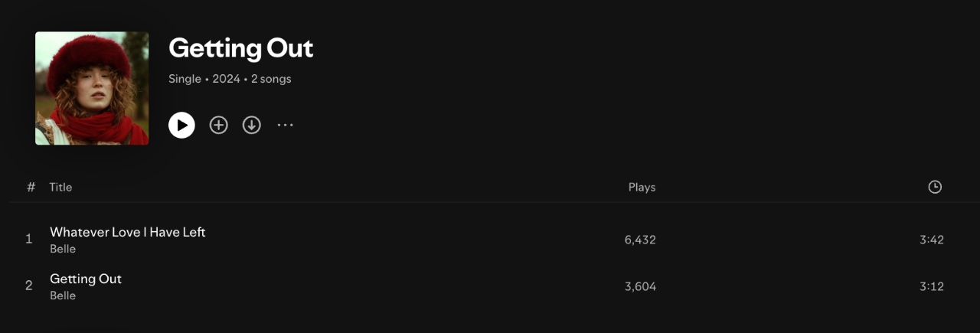Image resolution: width=980 pixels, height=333 pixels.
Task: Open the album cover artwork
Action: coord(92,88)
